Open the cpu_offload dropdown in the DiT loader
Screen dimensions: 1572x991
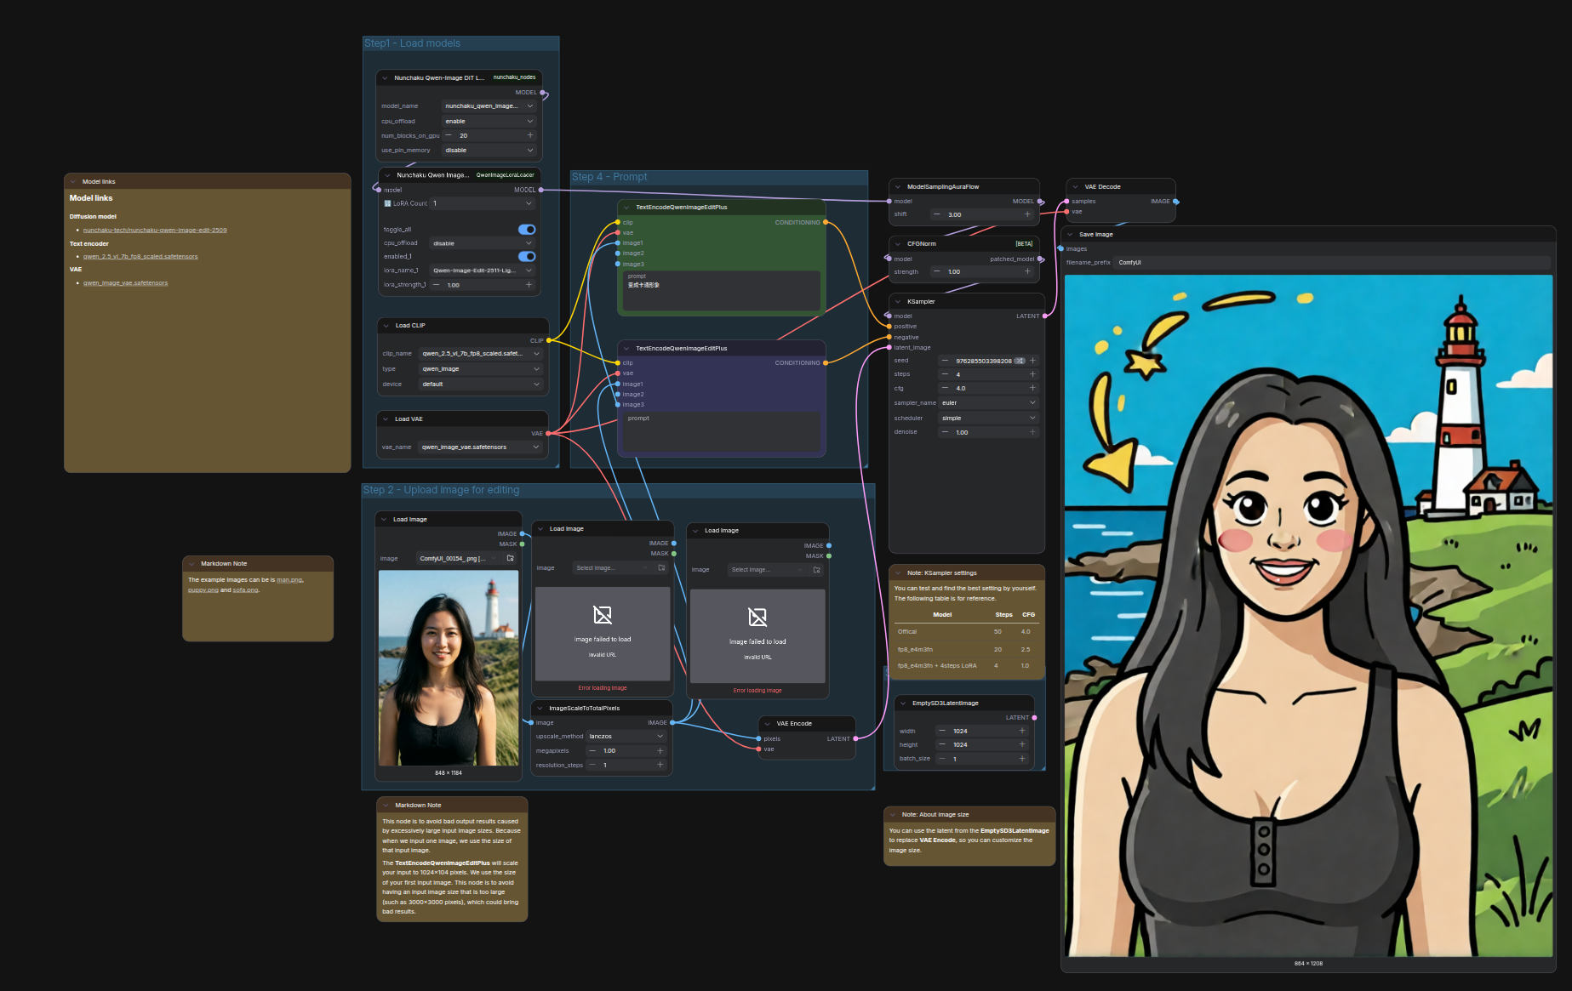tap(489, 121)
